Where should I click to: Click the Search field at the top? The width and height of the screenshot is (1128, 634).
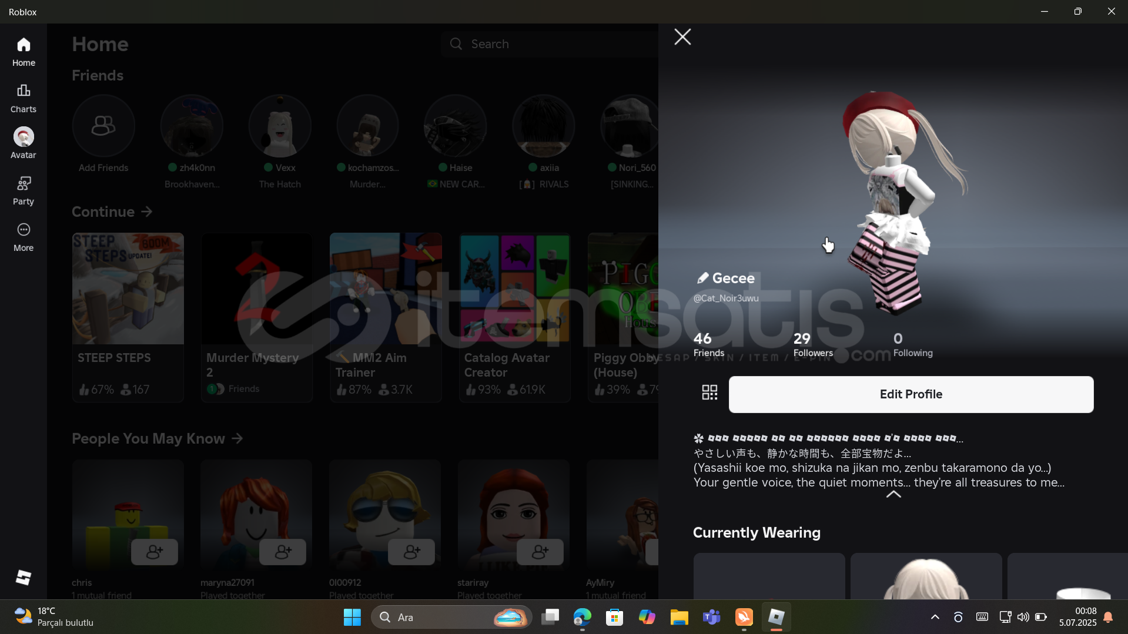[x=550, y=44]
